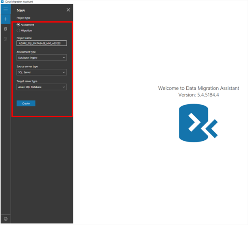Open the Assessment type dropdown

[x=42, y=58]
